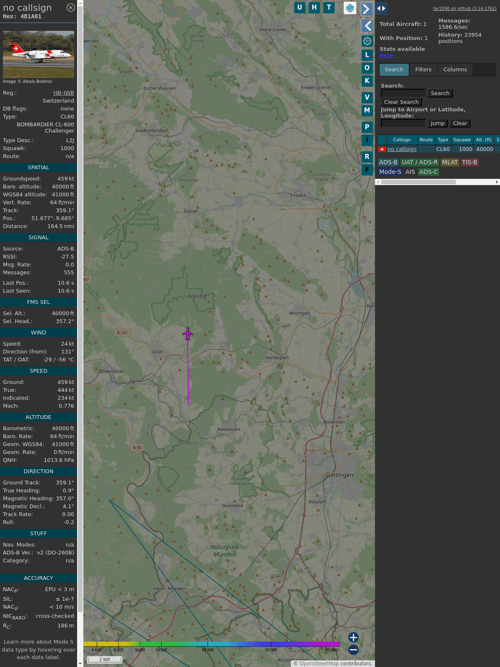This screenshot has width=500, height=667.
Task: Toggle the L labels button
Action: [367, 55]
